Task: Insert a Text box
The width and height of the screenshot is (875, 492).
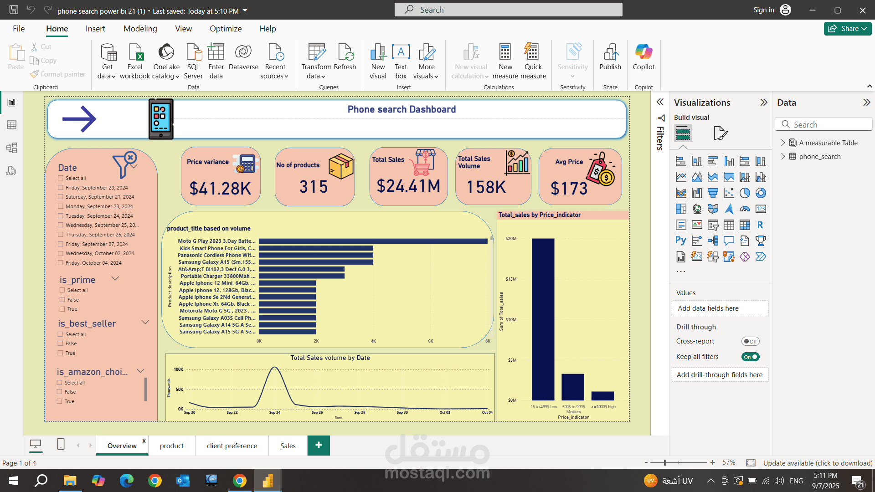Action: 401,61
